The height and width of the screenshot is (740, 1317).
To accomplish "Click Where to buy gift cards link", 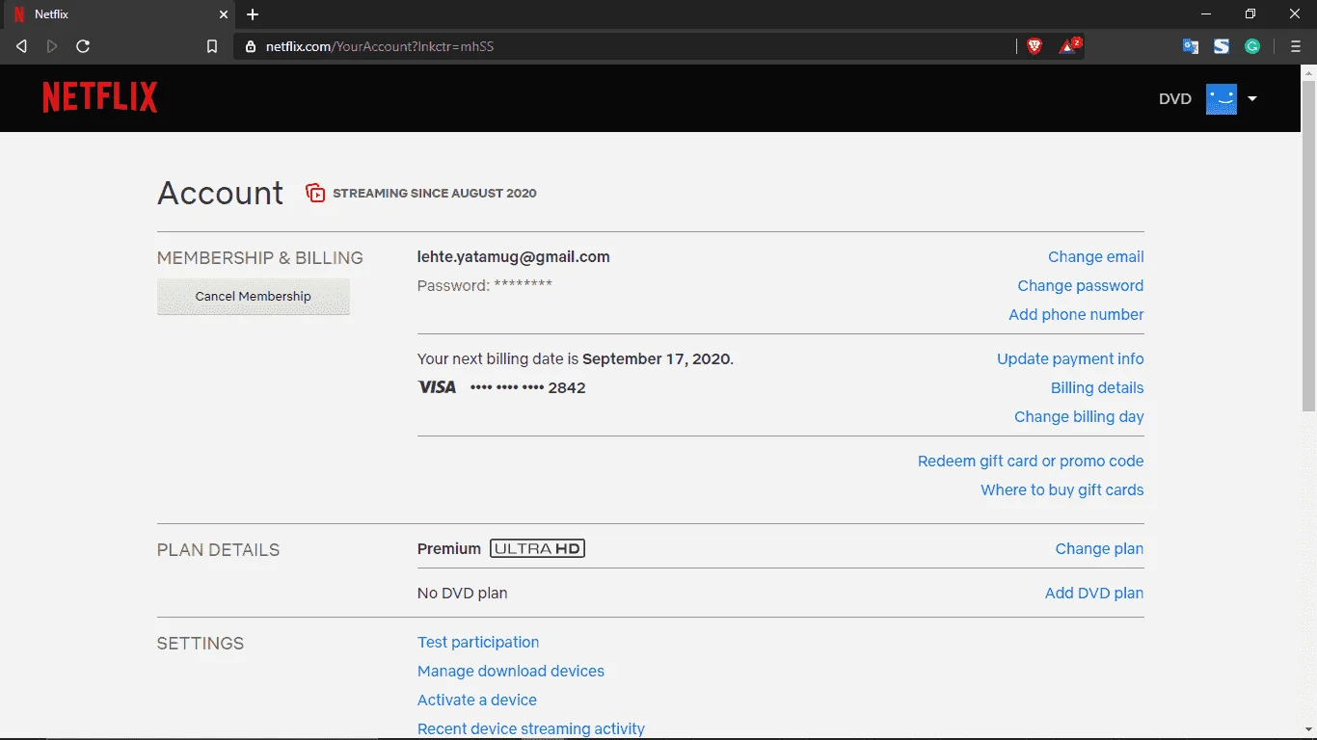I will click(x=1062, y=490).
